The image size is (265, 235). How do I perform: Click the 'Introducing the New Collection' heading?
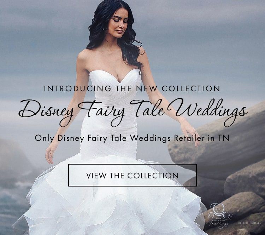tap(132, 88)
